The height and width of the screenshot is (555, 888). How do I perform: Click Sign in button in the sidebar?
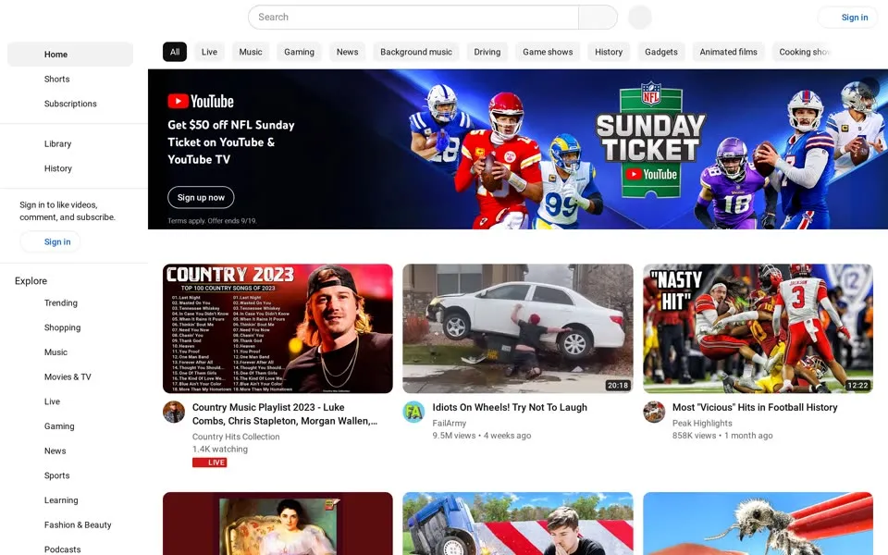(x=50, y=241)
